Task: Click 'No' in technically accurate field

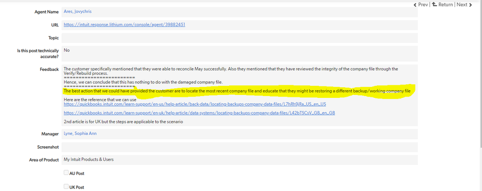Action: [67, 50]
